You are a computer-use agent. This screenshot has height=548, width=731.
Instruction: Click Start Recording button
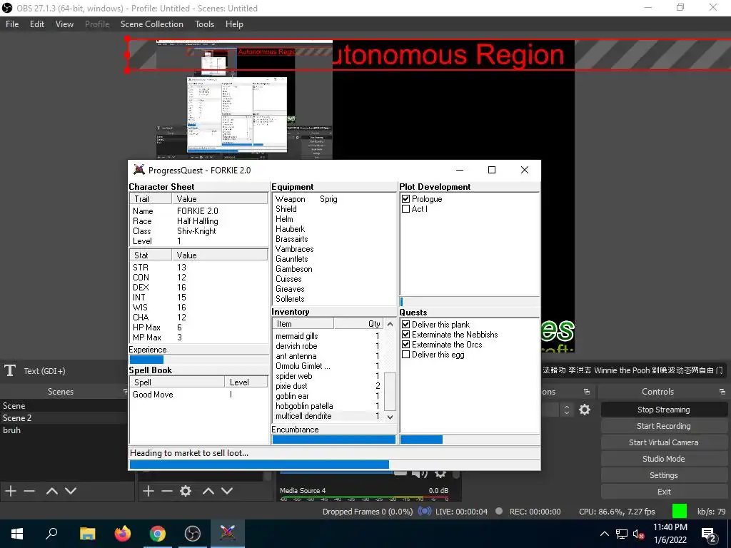pos(664,426)
